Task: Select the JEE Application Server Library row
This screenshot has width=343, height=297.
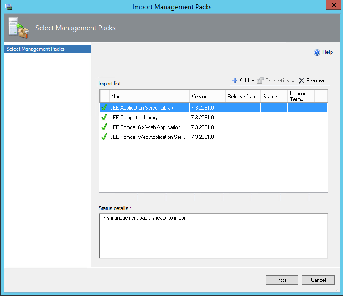Action: [214, 108]
